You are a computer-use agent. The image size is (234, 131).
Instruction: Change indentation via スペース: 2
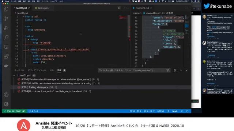click(x=149, y=111)
